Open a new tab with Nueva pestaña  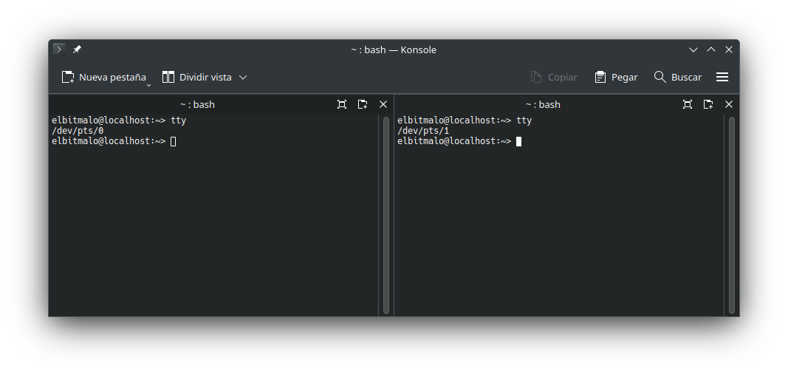click(104, 77)
